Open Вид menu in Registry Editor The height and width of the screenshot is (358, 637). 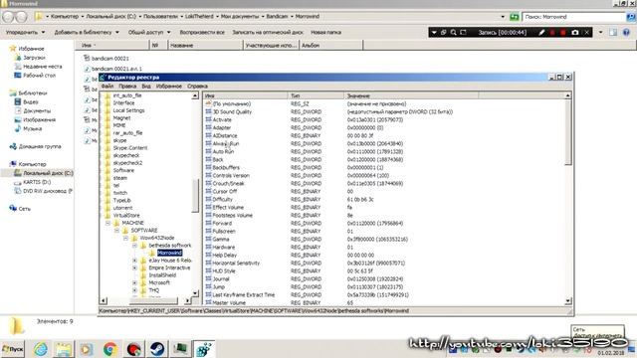146,87
